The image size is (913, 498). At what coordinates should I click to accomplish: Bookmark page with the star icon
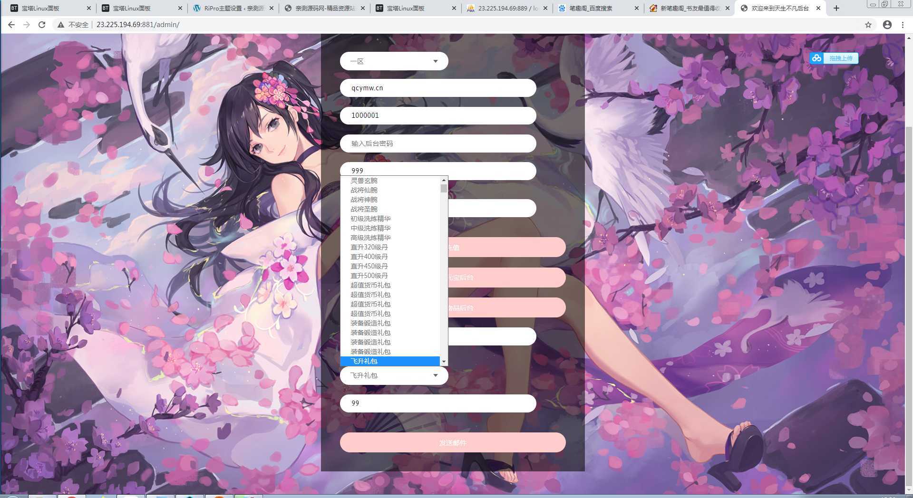[868, 25]
